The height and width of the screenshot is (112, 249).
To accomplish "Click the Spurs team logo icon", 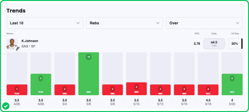I will pos(18,49).
